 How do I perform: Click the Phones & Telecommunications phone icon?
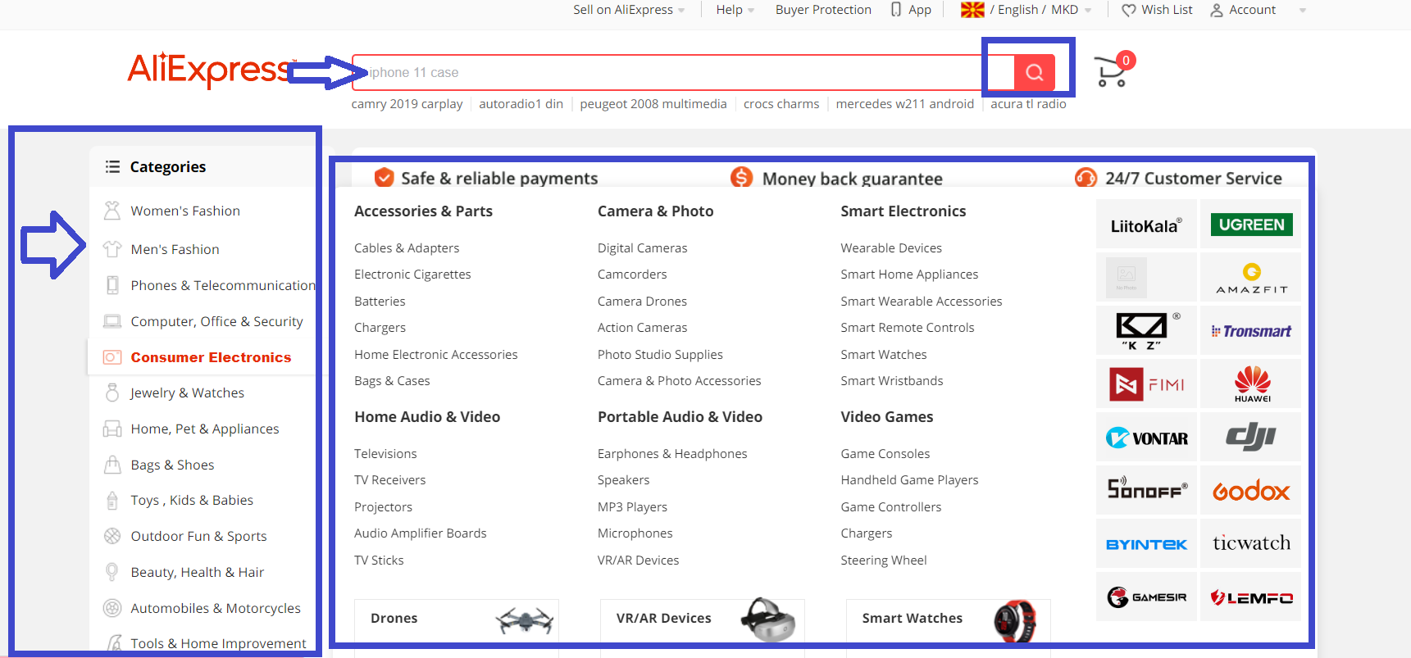[112, 285]
